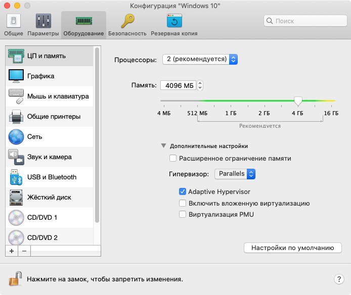
Task: Select Общие принтеры list row
Action: tap(49, 117)
